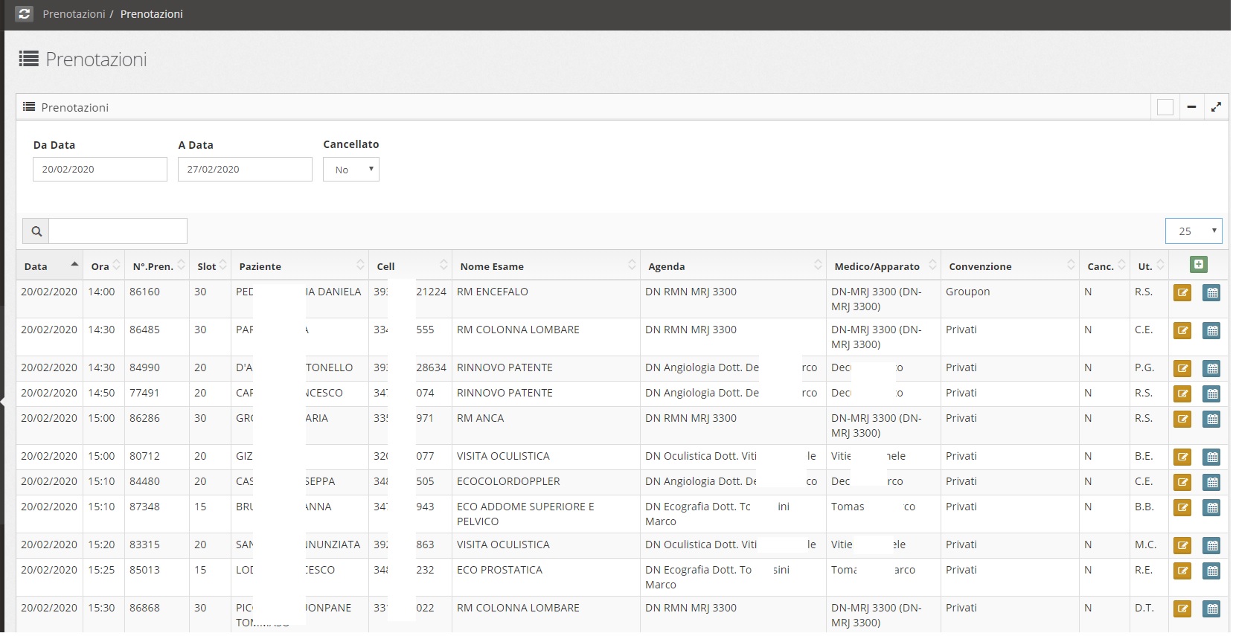The image size is (1233, 636).
Task: Toggle the white checkbox in panel header
Action: pyautogui.click(x=1165, y=107)
